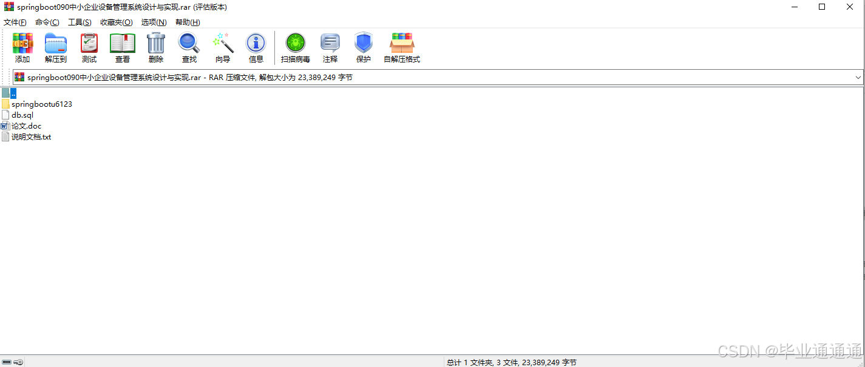This screenshot has width=865, height=367.
Task: Open the 选项 menu
Action: (153, 22)
